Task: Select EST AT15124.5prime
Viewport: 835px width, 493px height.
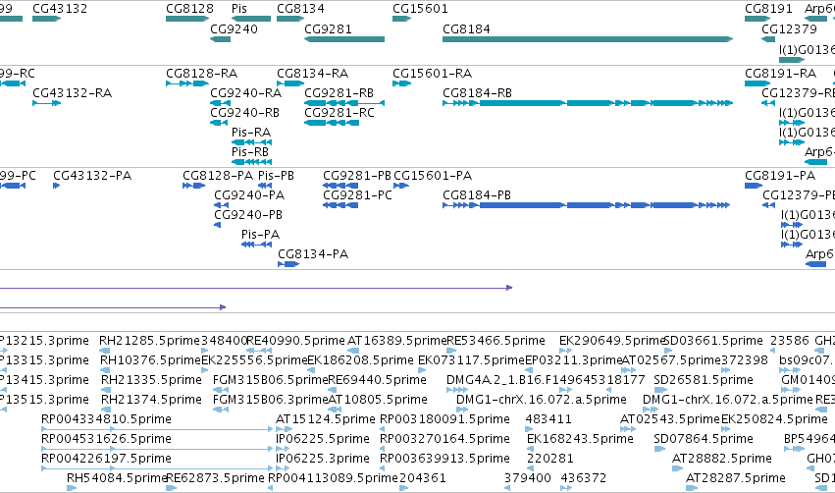Action: pyautogui.click(x=284, y=428)
